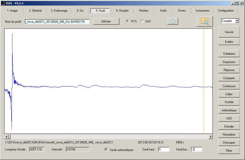Click the copy profile icon button
The height and width of the screenshot is (160, 245).
tap(173, 22)
